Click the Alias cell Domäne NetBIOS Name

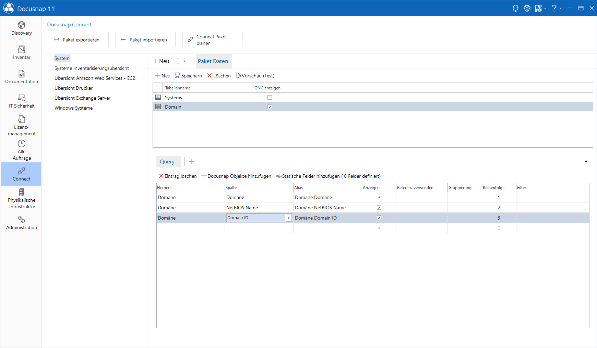pyautogui.click(x=327, y=208)
